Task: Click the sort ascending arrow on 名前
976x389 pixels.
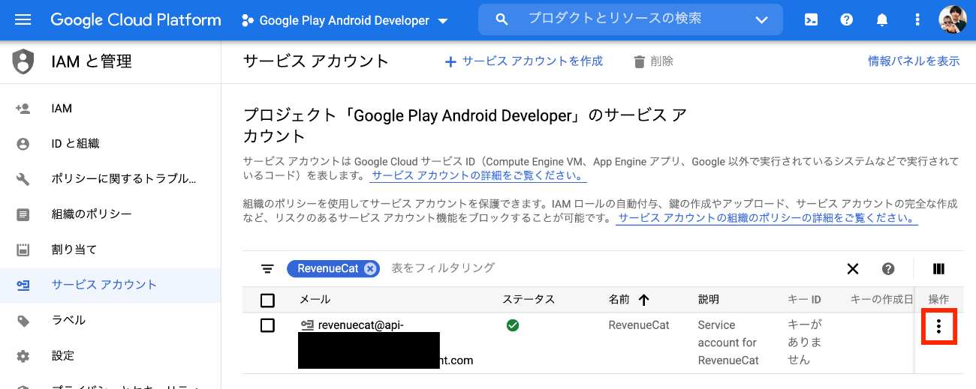Action: coord(643,300)
